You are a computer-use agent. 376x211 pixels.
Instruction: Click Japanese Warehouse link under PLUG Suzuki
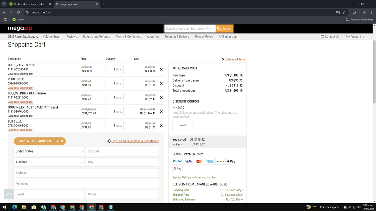tap(20, 88)
